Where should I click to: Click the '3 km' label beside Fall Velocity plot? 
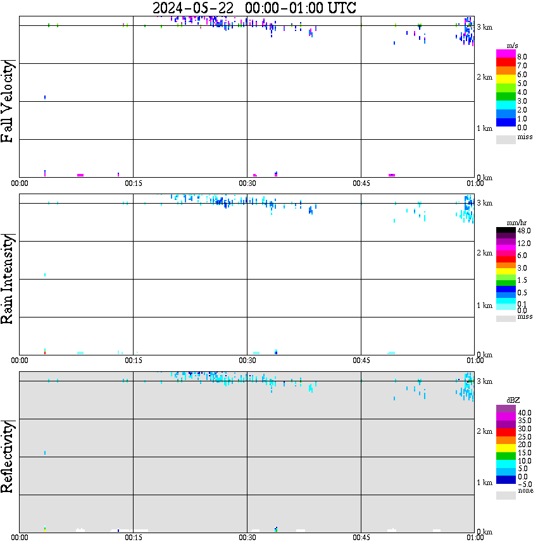coord(484,27)
